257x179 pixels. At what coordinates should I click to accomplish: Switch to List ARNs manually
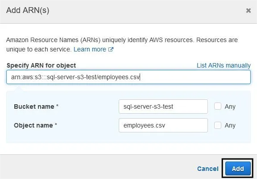click(x=224, y=65)
